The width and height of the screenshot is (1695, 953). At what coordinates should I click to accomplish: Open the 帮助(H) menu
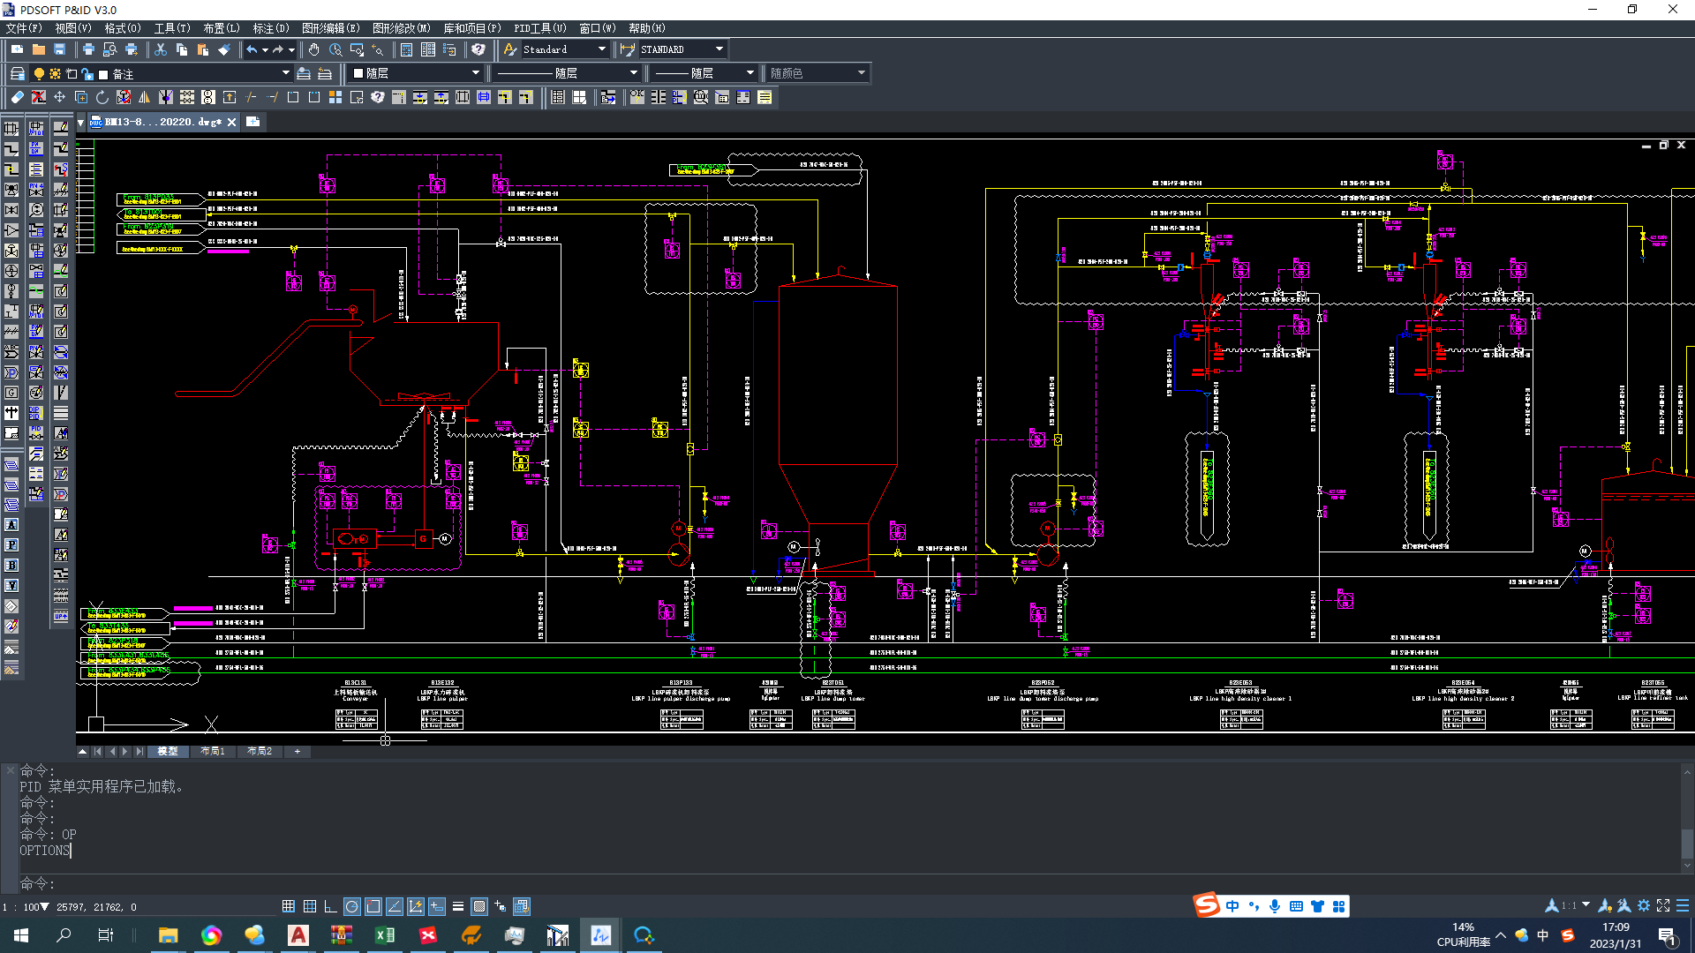coord(647,28)
